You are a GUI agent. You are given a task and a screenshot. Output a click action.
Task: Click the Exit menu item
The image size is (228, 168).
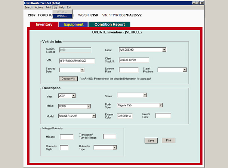[x=69, y=7]
